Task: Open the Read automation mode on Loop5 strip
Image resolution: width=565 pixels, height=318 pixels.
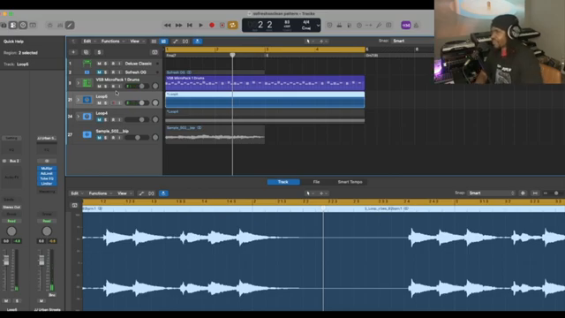Action: pos(11,221)
